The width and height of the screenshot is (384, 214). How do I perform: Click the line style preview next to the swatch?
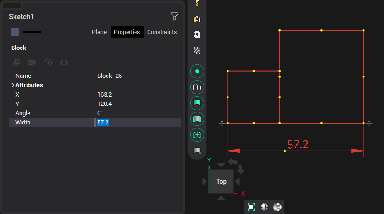click(32, 32)
